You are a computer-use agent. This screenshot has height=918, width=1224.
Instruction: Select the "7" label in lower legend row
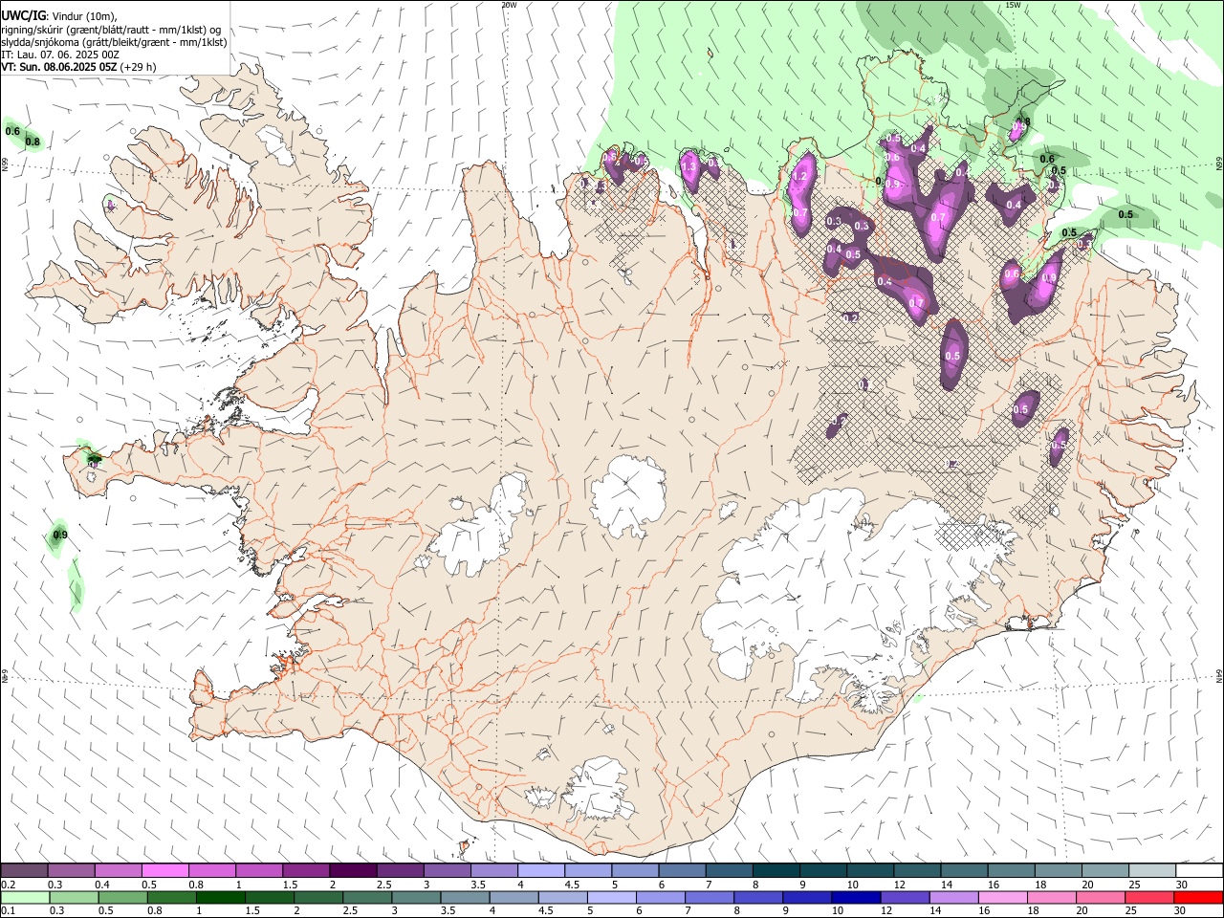pos(688,910)
